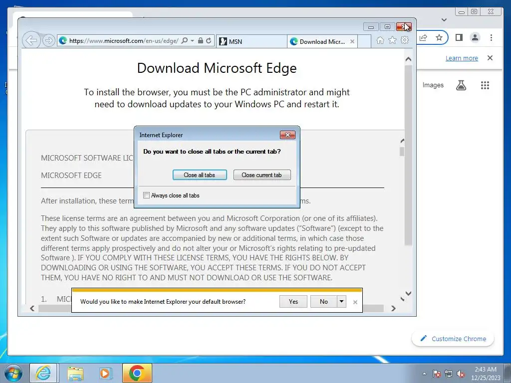Click the muted volume tray icon

pyautogui.click(x=461, y=374)
